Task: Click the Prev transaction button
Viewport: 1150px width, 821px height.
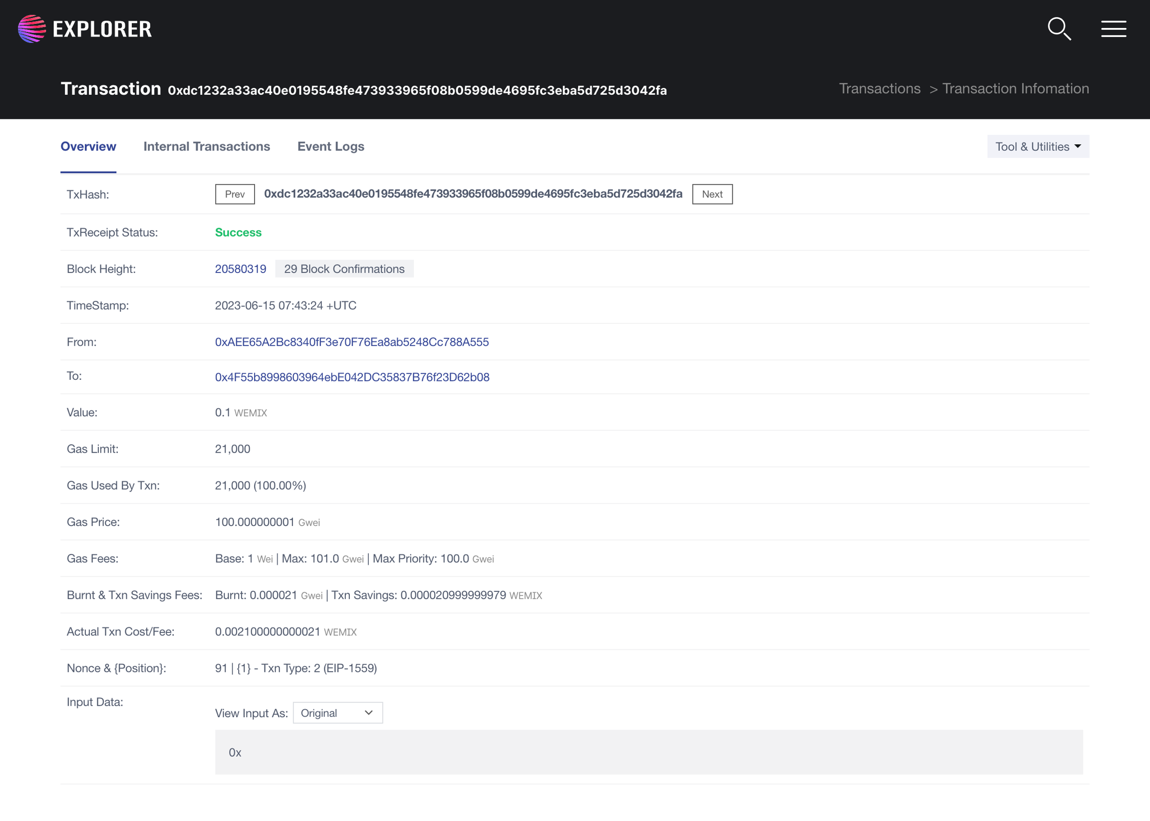Action: coord(235,194)
